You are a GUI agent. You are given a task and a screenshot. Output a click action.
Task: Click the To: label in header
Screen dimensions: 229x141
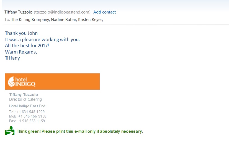7,20
